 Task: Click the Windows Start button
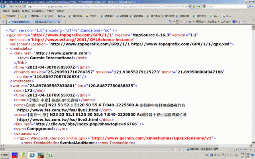pyautogui.click(x=4, y=155)
